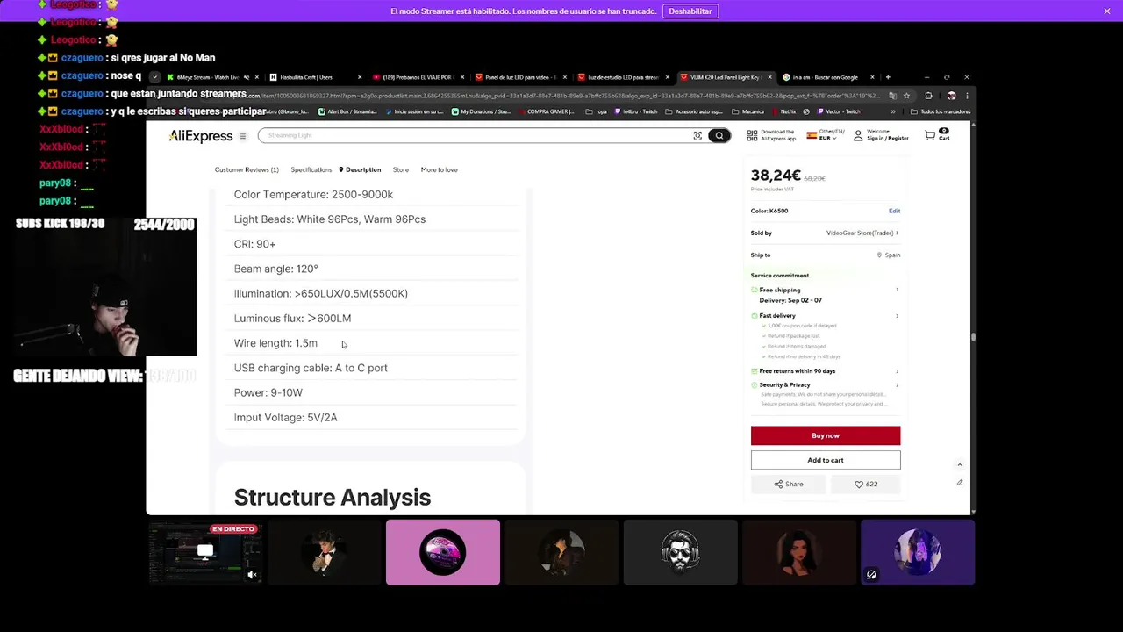
Task: Open the browser profile avatar
Action: [951, 96]
